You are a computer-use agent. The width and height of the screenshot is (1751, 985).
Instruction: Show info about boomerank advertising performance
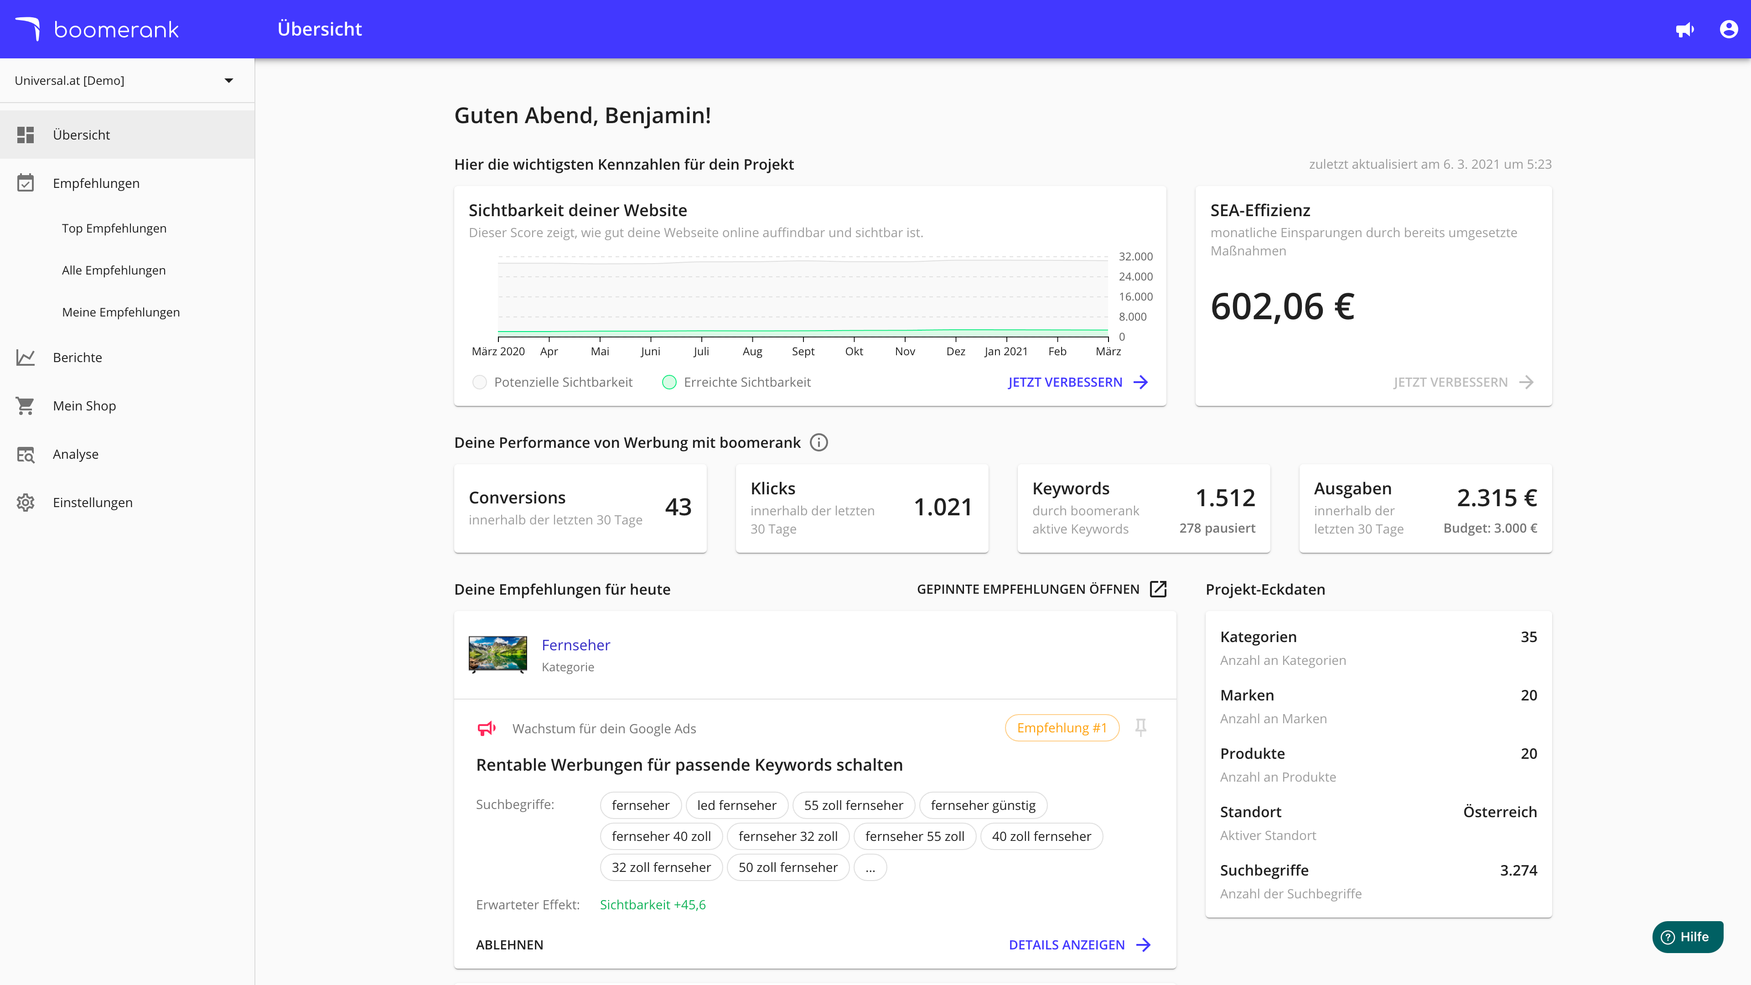pyautogui.click(x=819, y=442)
